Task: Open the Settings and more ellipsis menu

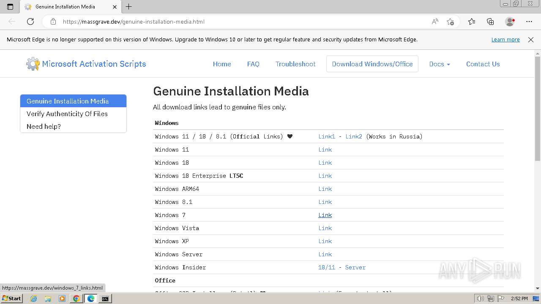Action: [529, 22]
